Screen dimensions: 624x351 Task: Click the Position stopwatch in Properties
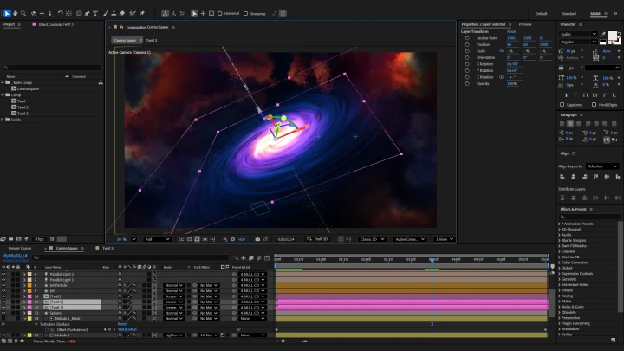468,44
